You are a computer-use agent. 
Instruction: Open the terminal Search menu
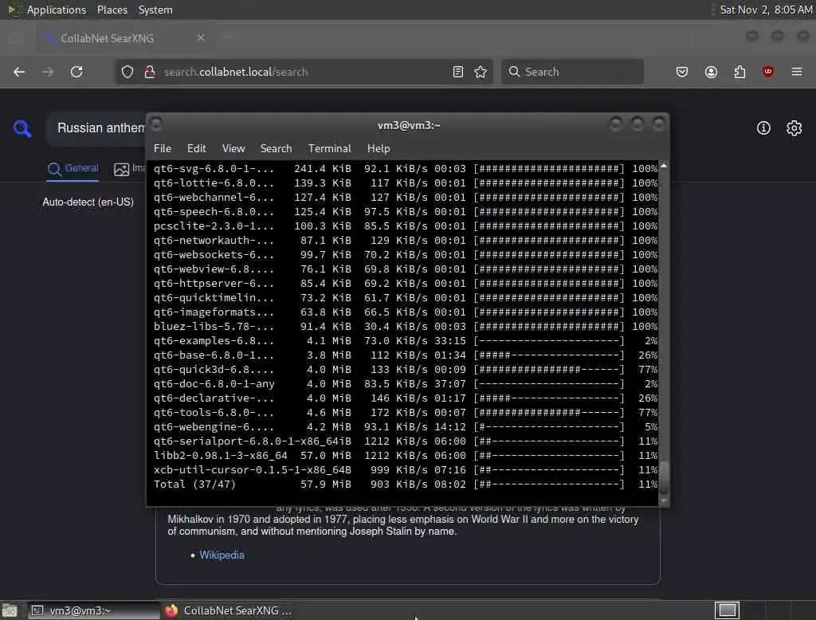click(x=276, y=148)
